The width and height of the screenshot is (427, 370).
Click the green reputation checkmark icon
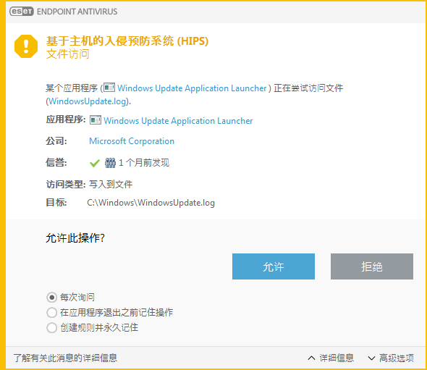(x=95, y=163)
